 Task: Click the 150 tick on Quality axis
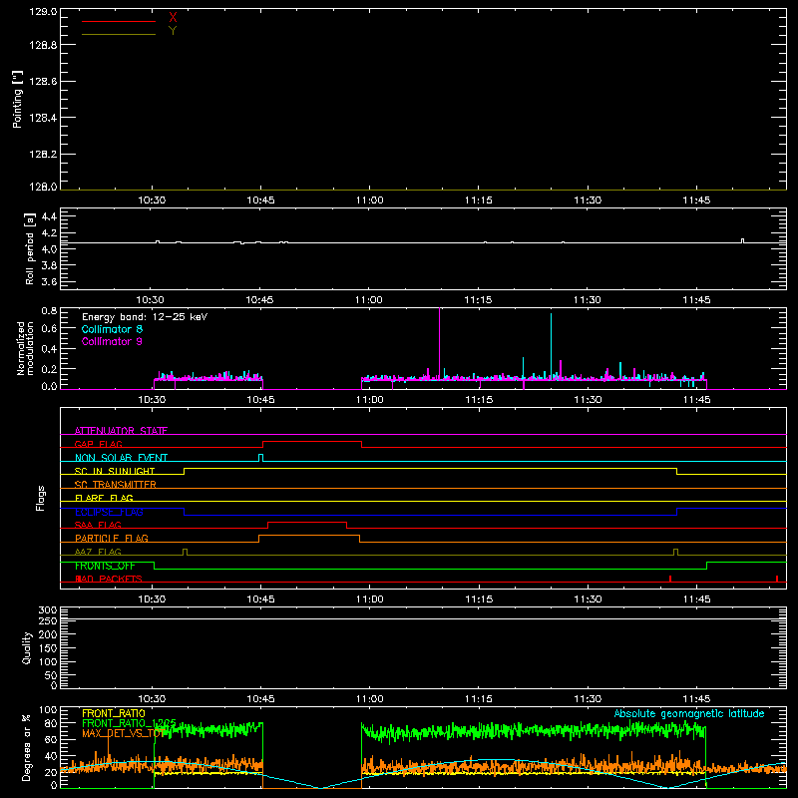(x=47, y=648)
